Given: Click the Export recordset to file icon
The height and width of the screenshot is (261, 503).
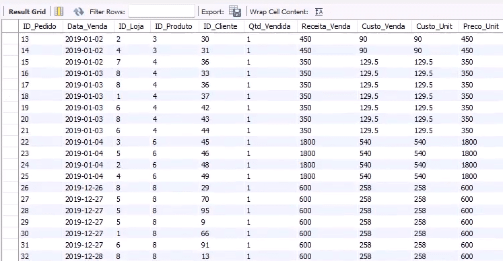Looking at the screenshot, I should pos(235,11).
